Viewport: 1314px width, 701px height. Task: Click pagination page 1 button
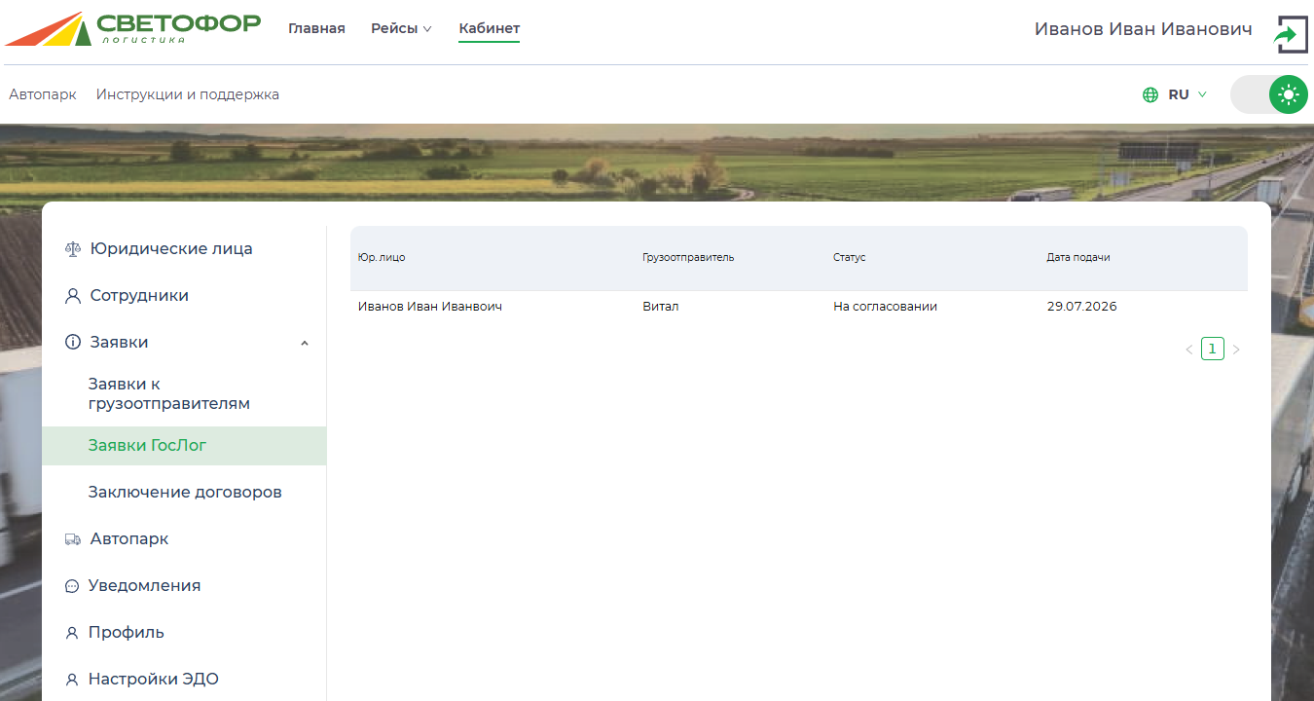pos(1213,349)
